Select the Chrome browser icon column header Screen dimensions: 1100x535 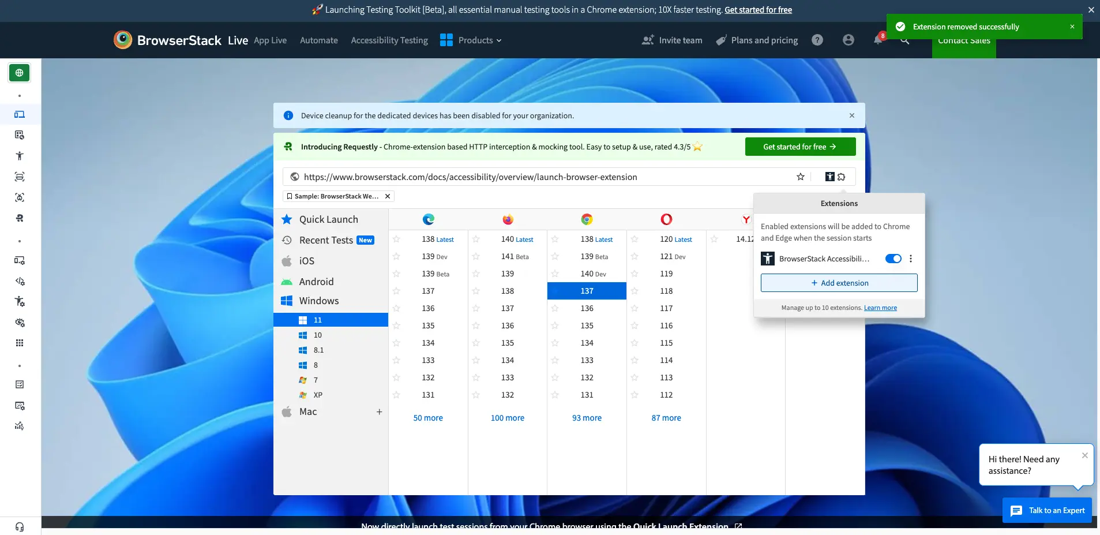coord(587,219)
